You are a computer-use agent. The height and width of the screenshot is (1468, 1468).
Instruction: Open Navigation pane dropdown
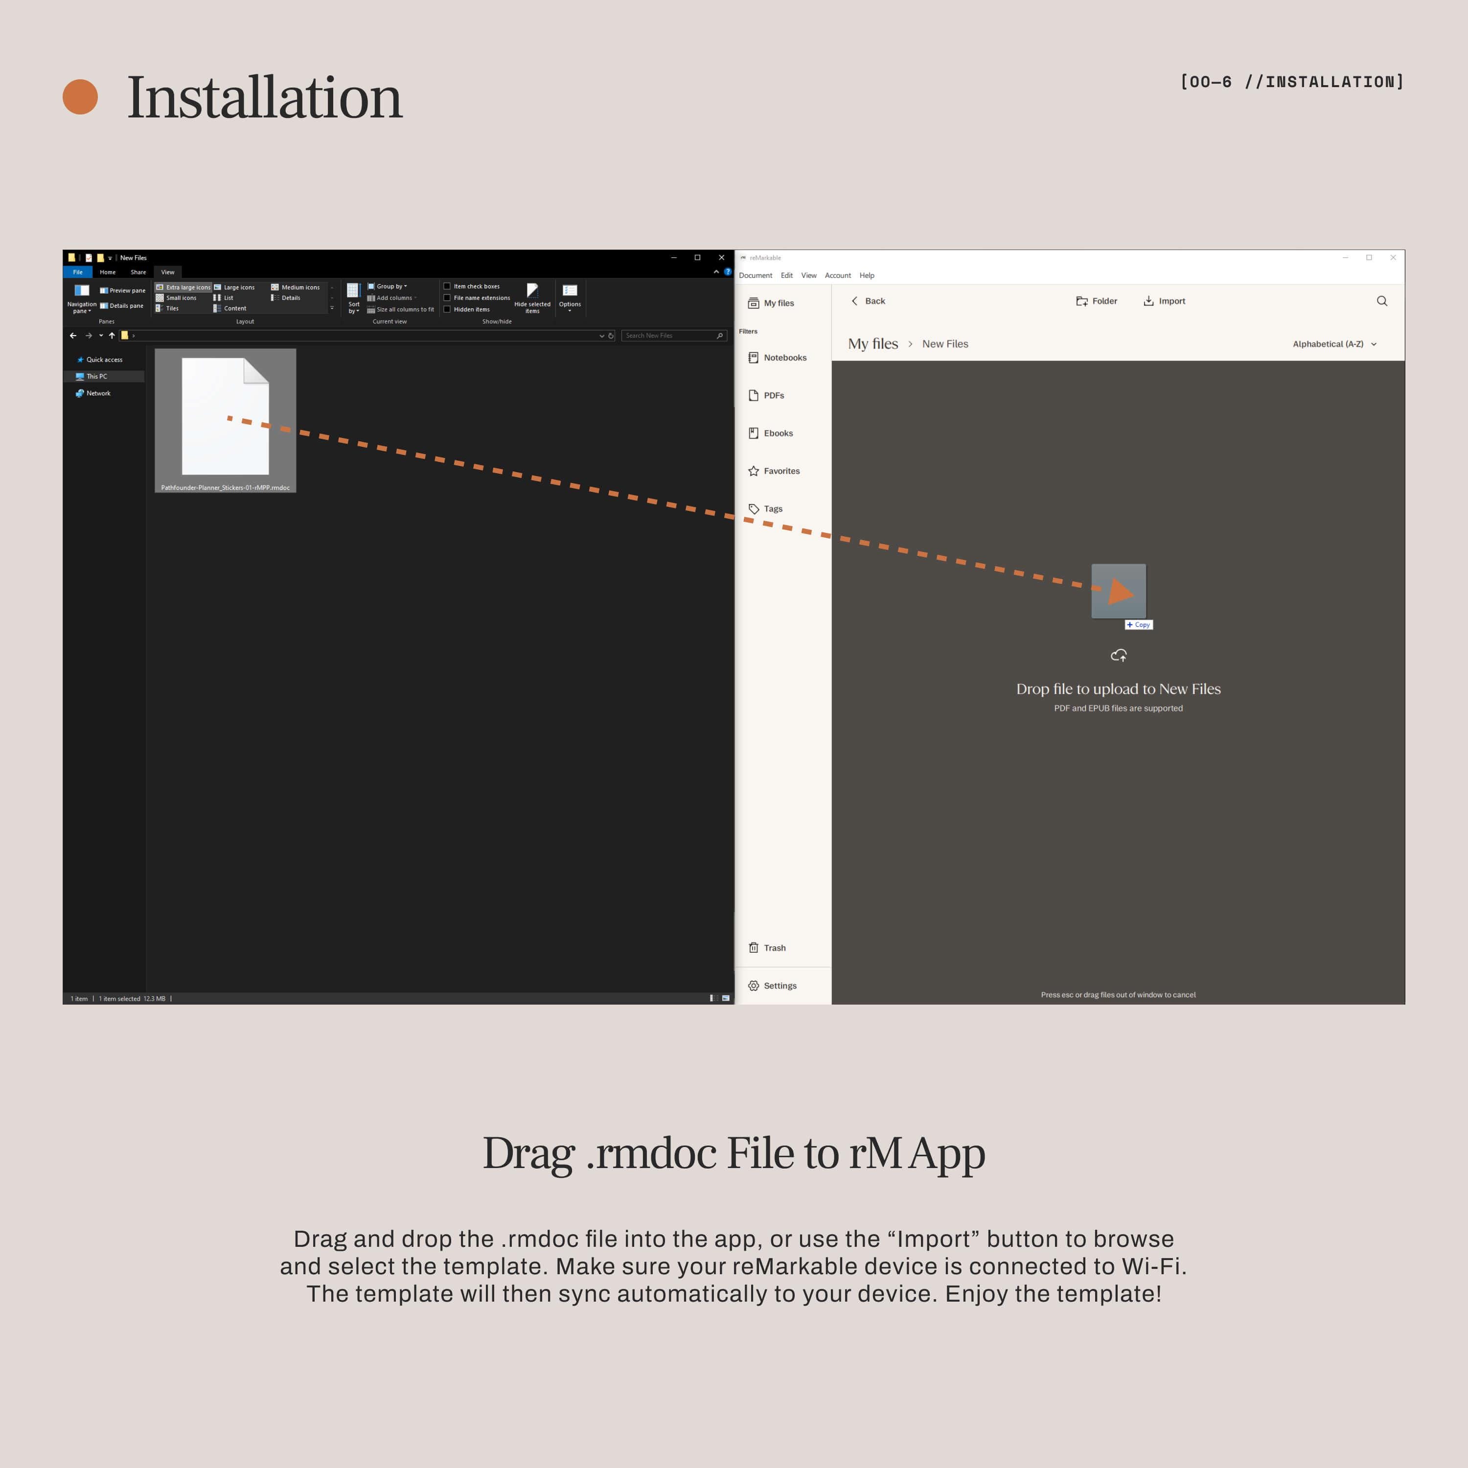(x=81, y=299)
